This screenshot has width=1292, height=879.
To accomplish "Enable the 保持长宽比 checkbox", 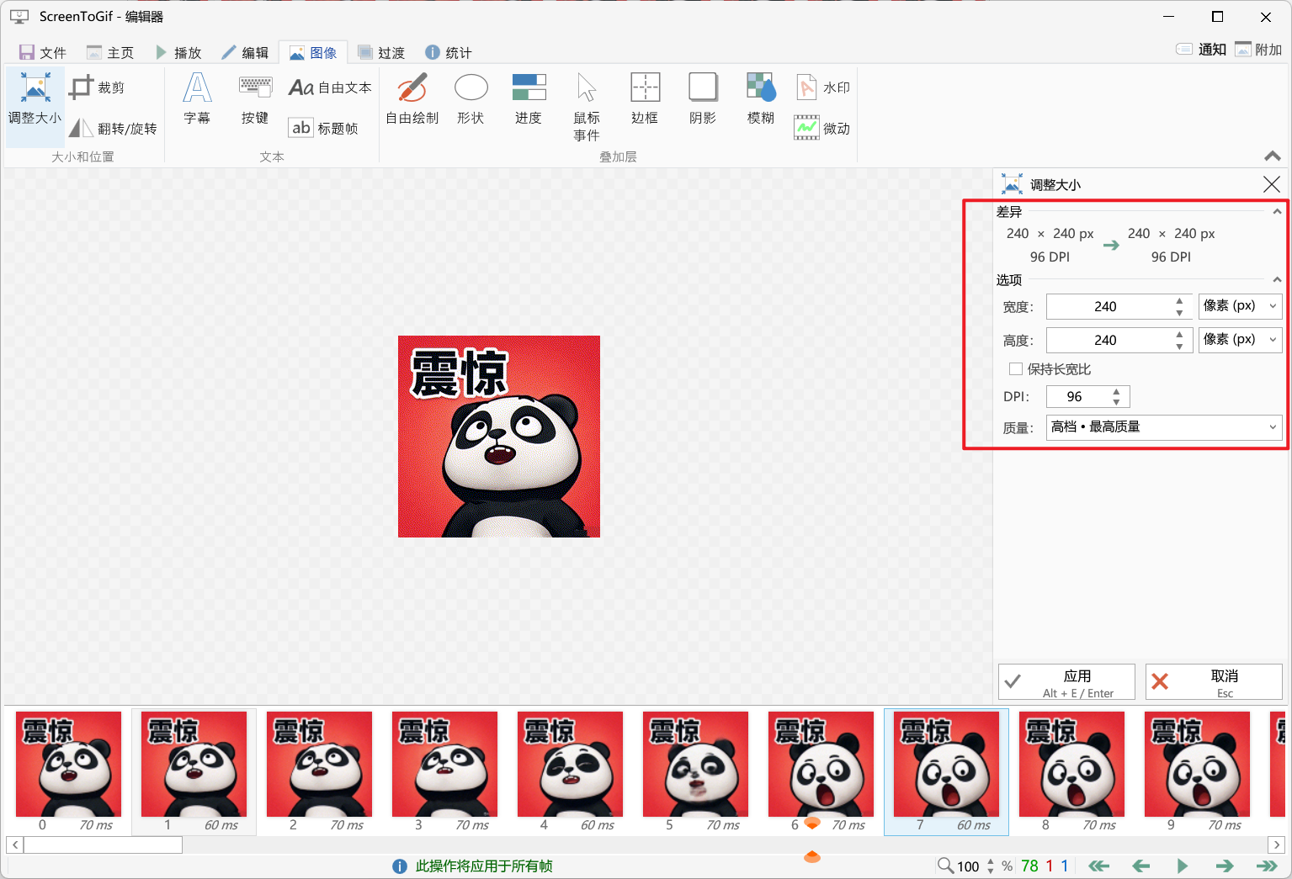I will point(1016,368).
